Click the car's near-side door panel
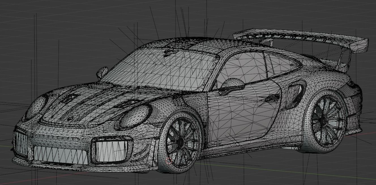 click(243, 113)
